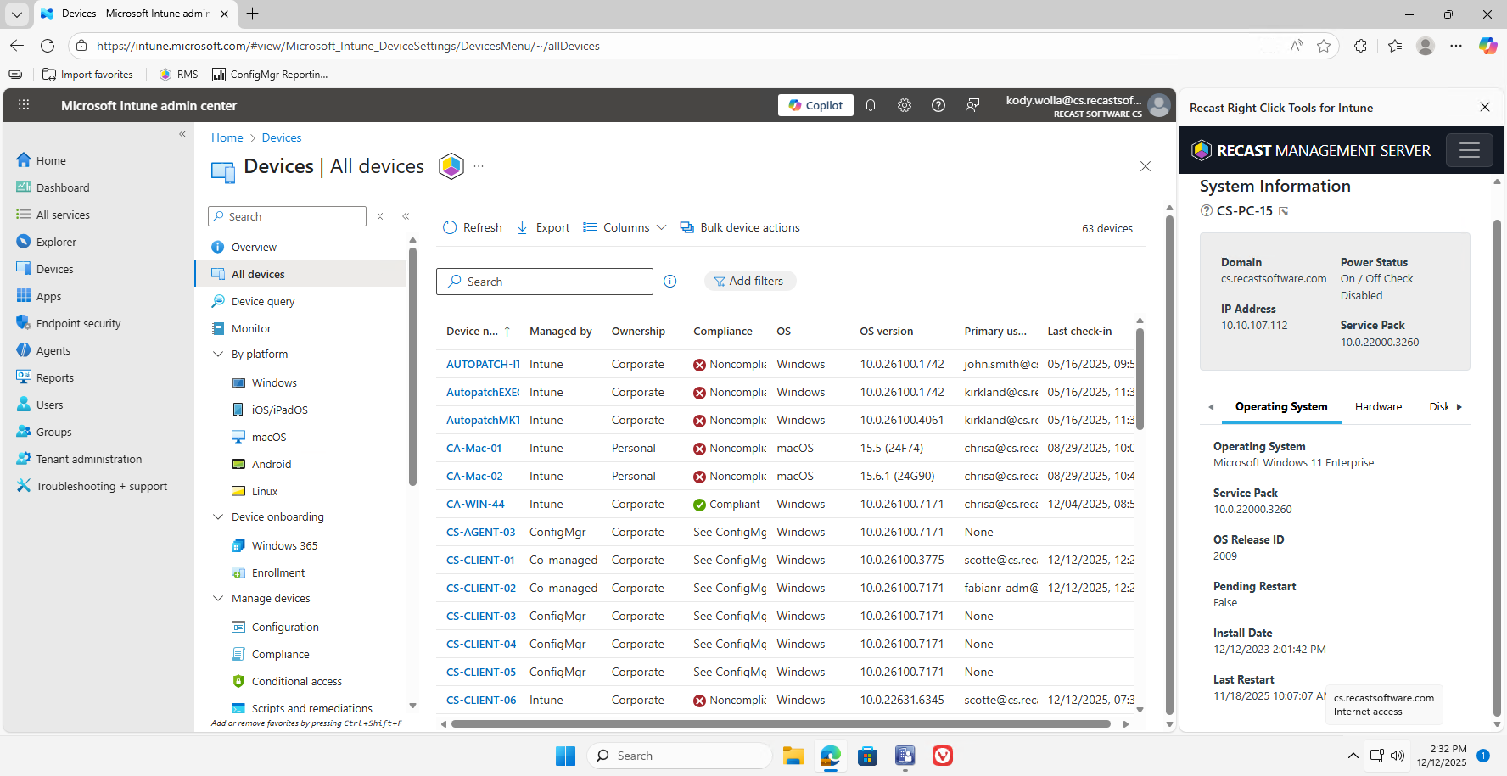The image size is (1507, 776).
Task: Sort by Device name column
Action: click(x=479, y=331)
